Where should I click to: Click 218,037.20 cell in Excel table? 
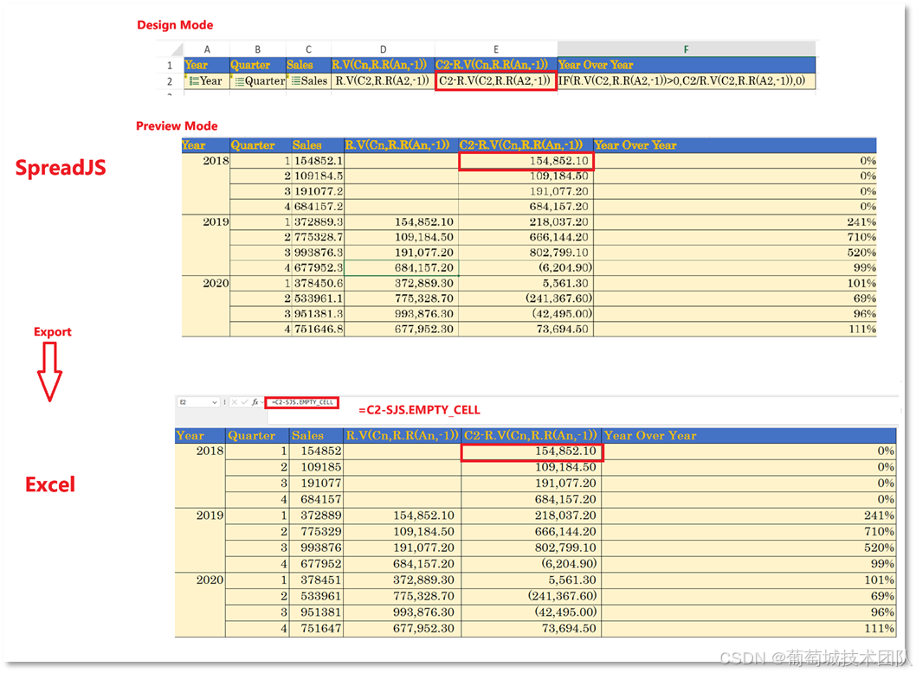pyautogui.click(x=531, y=516)
